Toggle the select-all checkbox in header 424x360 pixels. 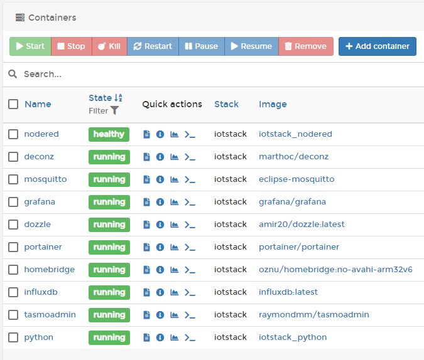(13, 104)
